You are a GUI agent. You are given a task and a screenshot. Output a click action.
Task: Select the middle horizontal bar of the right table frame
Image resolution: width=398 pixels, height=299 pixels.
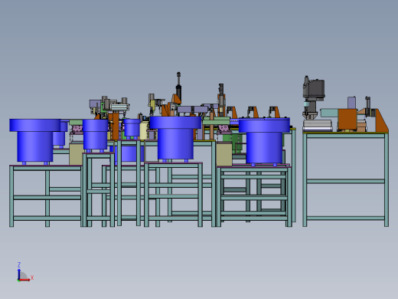click(345, 181)
